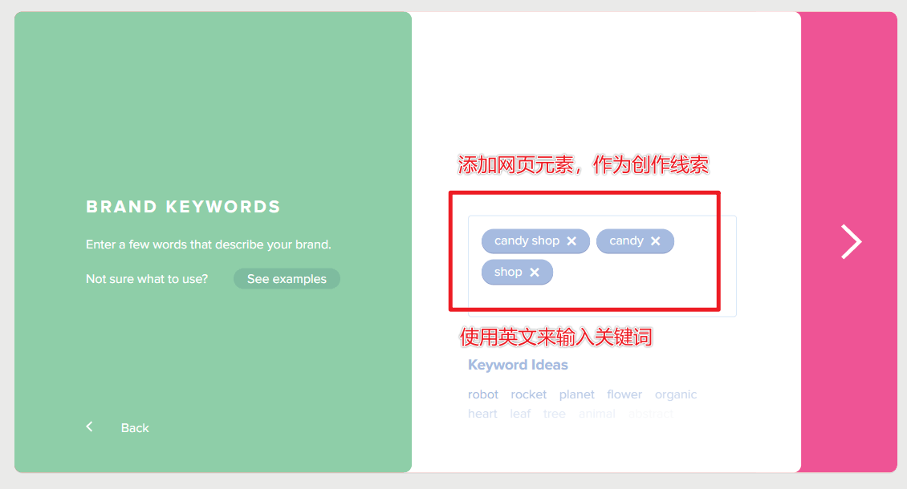The height and width of the screenshot is (489, 907).
Task: Remove the "candy" keyword tag
Action: [x=657, y=240]
